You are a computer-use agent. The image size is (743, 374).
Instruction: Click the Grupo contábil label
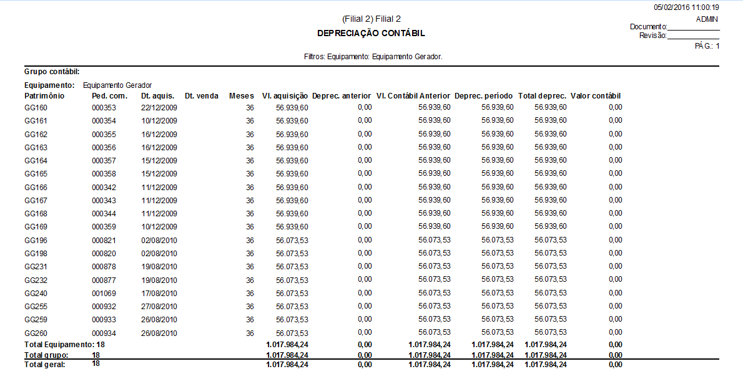(x=52, y=72)
